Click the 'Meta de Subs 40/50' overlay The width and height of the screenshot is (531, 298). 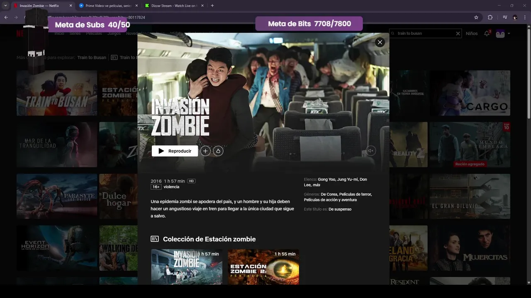click(x=89, y=25)
